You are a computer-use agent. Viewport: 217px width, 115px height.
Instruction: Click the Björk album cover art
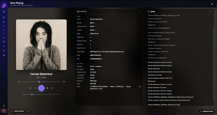41,45
